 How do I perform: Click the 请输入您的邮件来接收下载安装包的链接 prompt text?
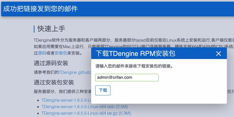pos(134,66)
